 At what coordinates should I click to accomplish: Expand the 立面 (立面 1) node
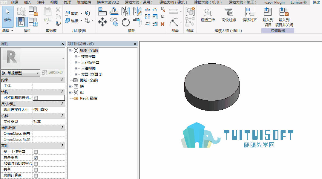(x=76, y=74)
